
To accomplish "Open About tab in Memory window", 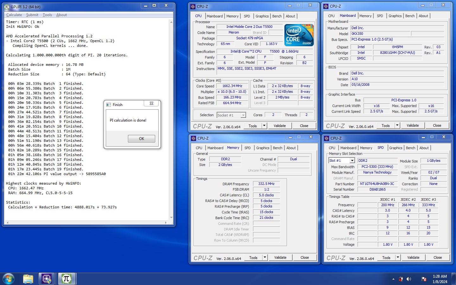I will 291,148.
